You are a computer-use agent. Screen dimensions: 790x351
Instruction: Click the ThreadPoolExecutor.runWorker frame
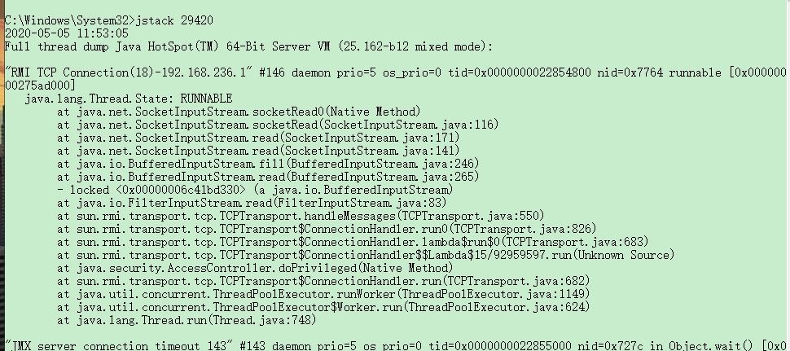coord(323,294)
